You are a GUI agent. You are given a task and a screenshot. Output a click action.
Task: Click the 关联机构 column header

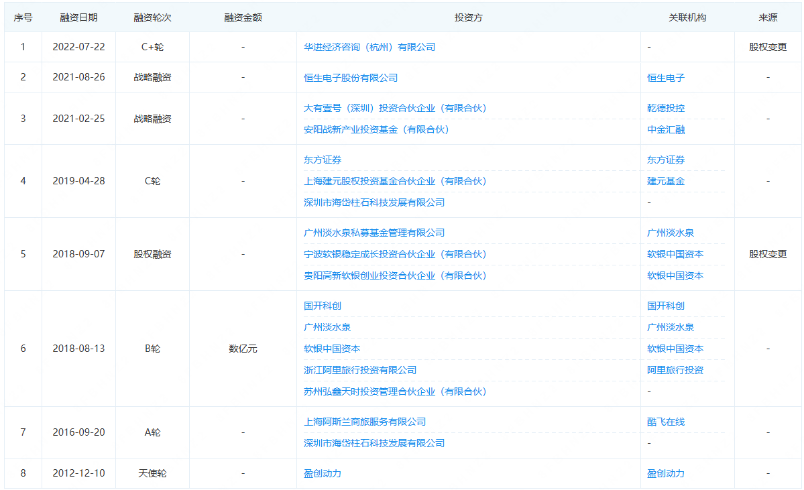[x=687, y=18]
